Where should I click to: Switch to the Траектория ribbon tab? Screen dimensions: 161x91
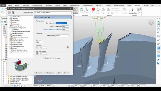click(x=25, y=5)
